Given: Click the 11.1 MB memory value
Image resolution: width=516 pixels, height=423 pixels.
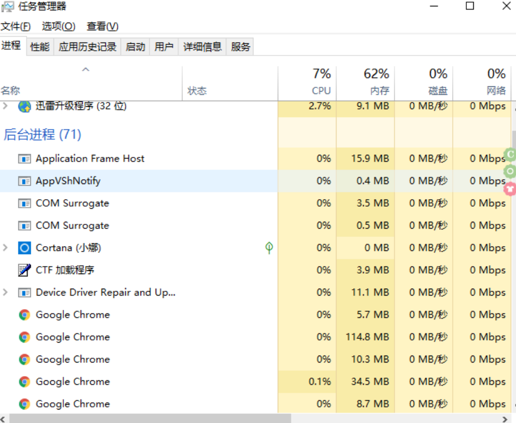Looking at the screenshot, I should point(370,292).
